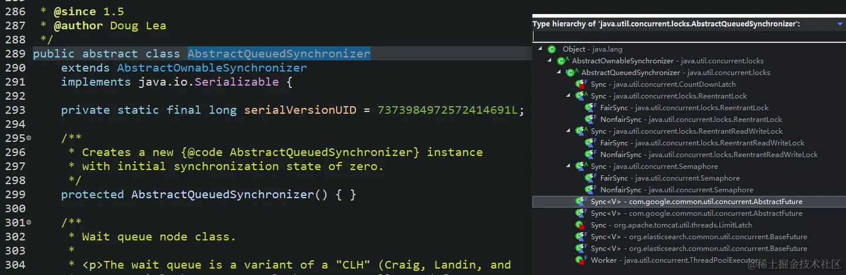Viewport: 846px width, 275px height.
Task: Click the @code tag on line 296
Action: pyautogui.click(x=205, y=152)
